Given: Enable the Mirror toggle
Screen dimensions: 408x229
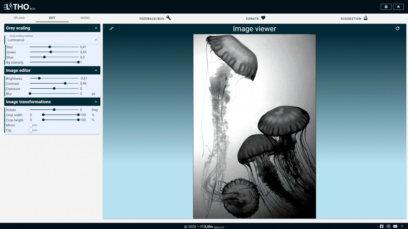Looking at the screenshot, I should [30, 125].
